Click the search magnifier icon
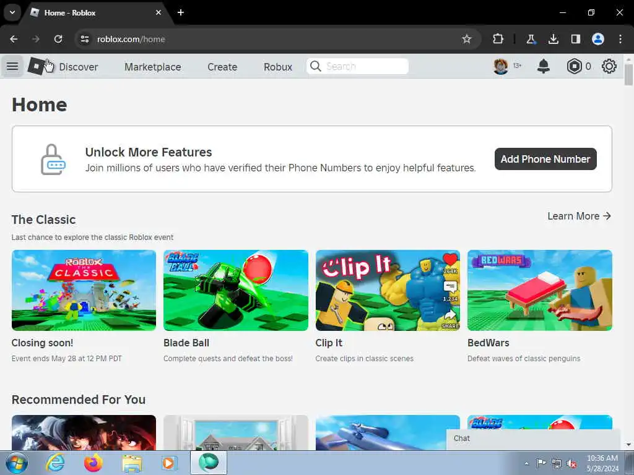The image size is (634, 475). click(x=316, y=66)
